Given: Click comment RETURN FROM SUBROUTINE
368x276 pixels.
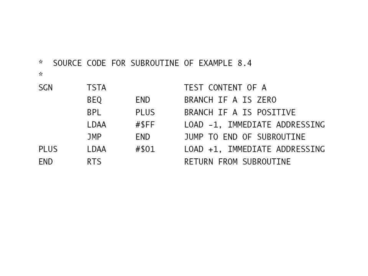Looking at the screenshot, I should pyautogui.click(x=238, y=162).
